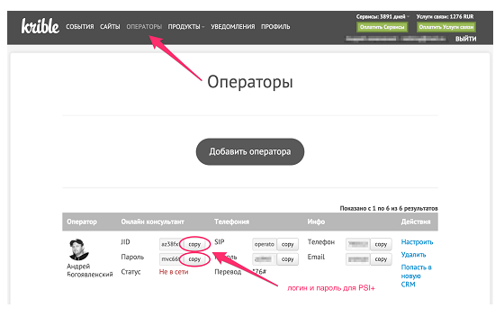504x326 pixels.
Task: Click Андрей Богоявленский's avatar photo
Action: click(x=79, y=249)
